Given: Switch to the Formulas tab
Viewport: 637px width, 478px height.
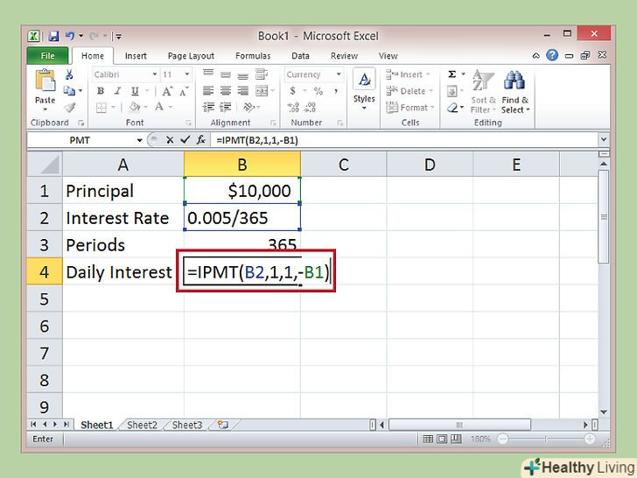Looking at the screenshot, I should point(253,56).
